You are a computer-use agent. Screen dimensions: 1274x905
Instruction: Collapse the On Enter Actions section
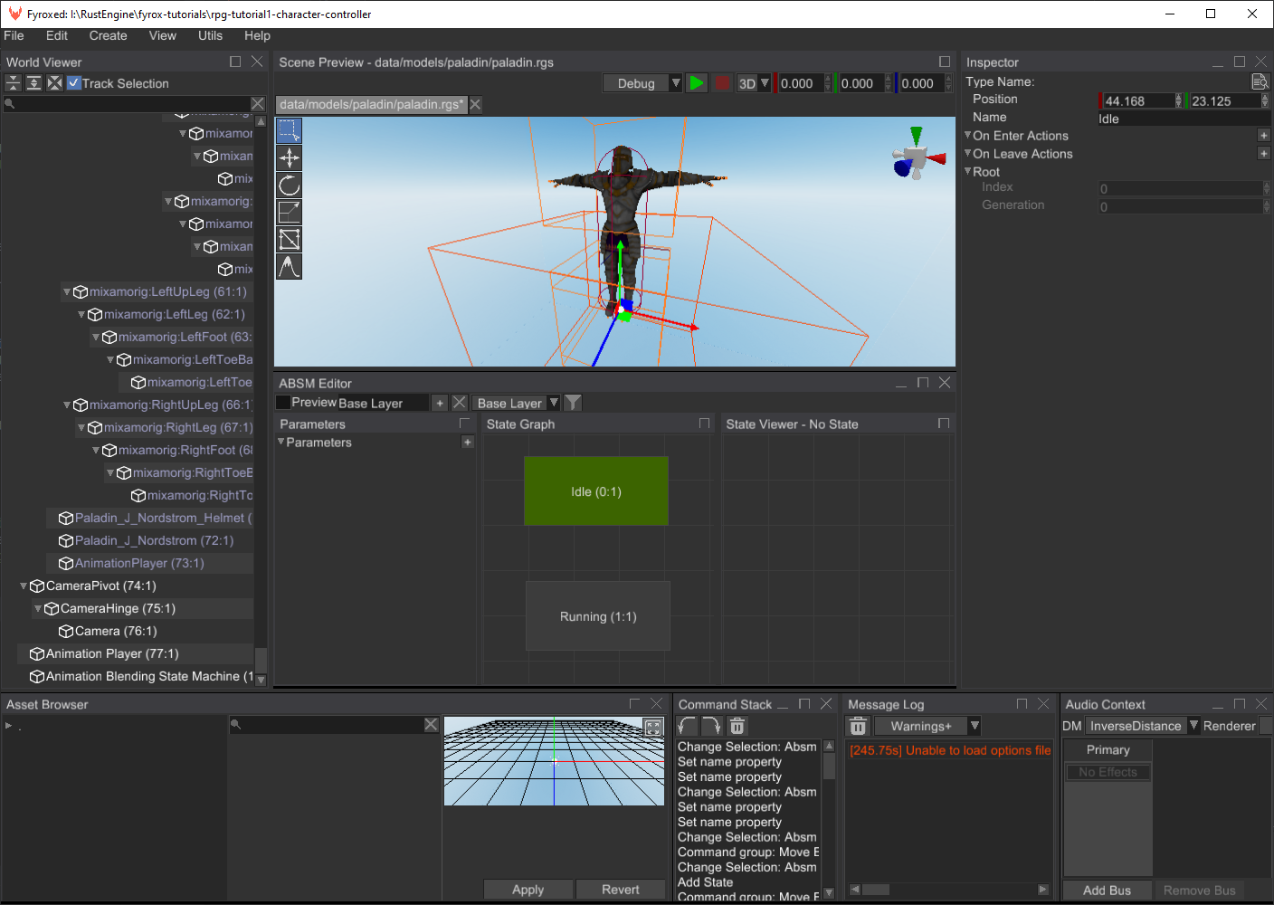(967, 135)
